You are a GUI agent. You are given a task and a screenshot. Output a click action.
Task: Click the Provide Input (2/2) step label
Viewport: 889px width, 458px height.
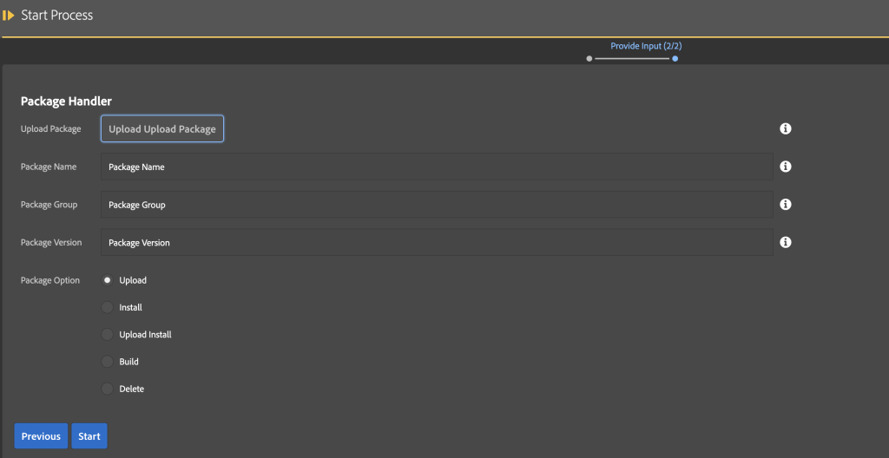[645, 46]
